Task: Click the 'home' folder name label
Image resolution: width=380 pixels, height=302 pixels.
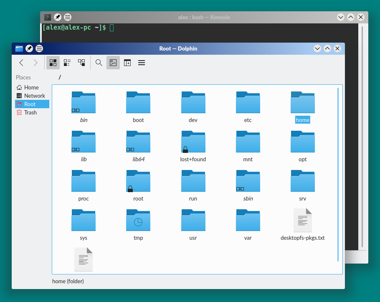Action: tap(303, 120)
